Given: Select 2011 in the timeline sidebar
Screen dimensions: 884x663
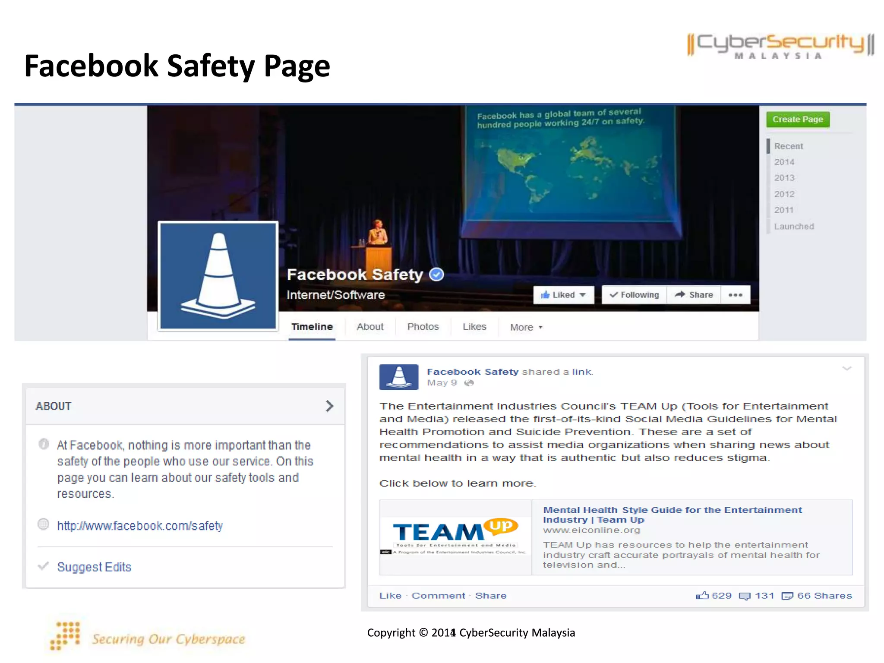Looking at the screenshot, I should [x=784, y=210].
